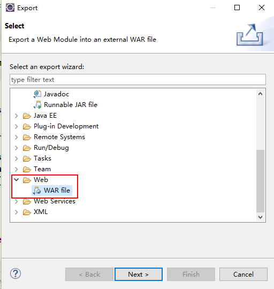Select the Javadoc export icon

[37, 94]
